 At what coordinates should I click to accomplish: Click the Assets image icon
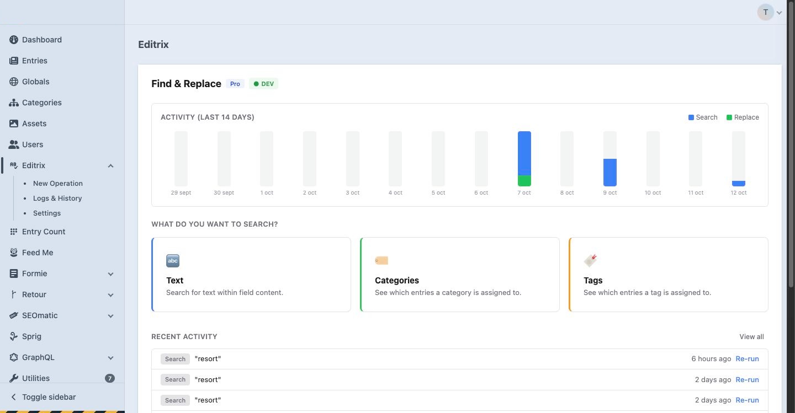[14, 124]
